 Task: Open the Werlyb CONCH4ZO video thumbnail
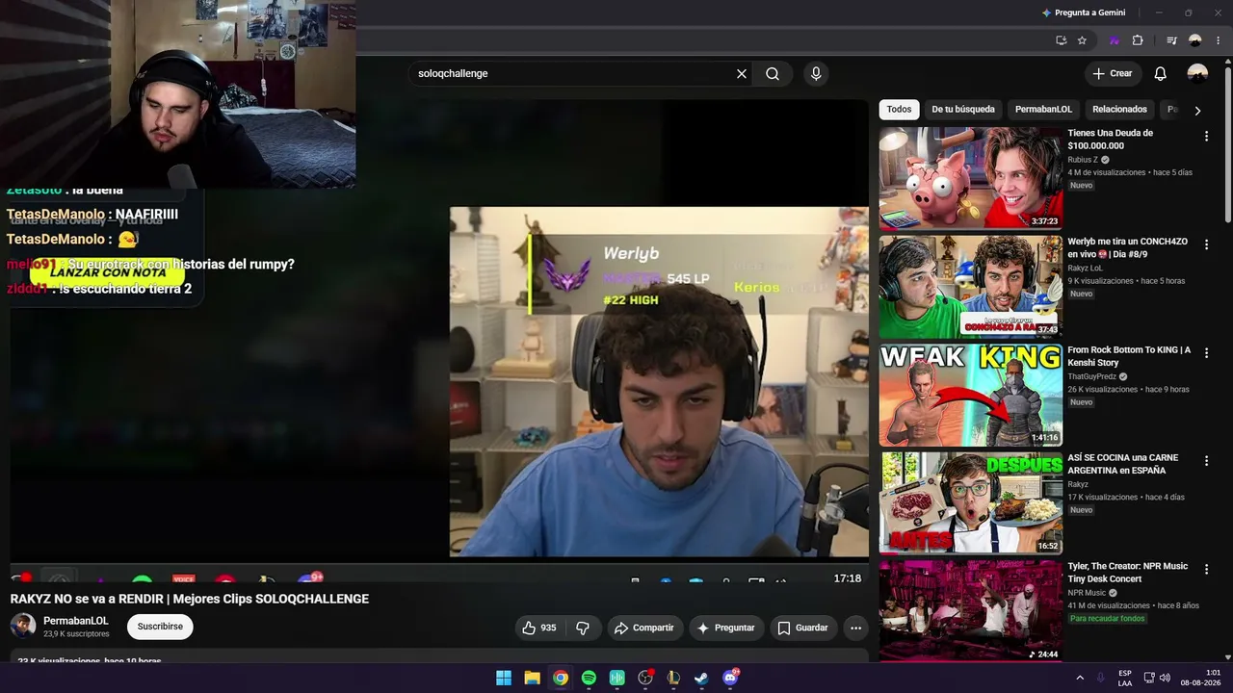pos(971,287)
